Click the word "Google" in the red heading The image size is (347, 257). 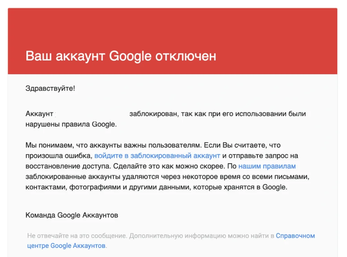pyautogui.click(x=131, y=56)
